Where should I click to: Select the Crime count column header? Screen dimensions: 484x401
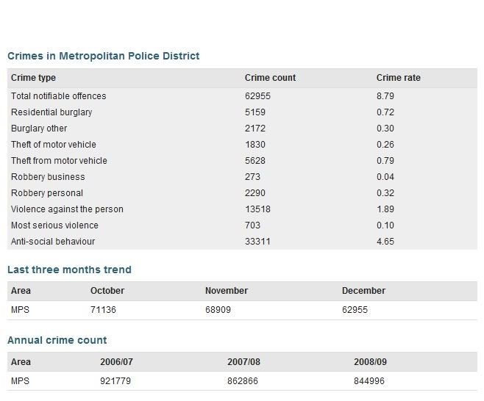pos(270,78)
